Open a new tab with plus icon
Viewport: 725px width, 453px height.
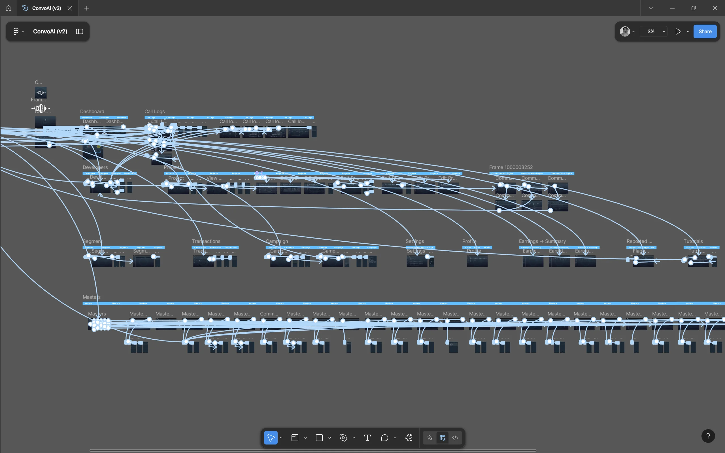tap(87, 8)
